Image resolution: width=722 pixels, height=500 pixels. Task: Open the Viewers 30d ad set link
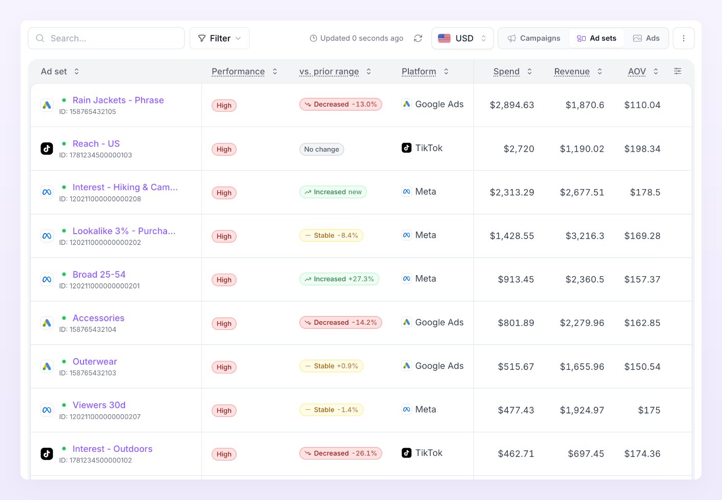point(99,405)
